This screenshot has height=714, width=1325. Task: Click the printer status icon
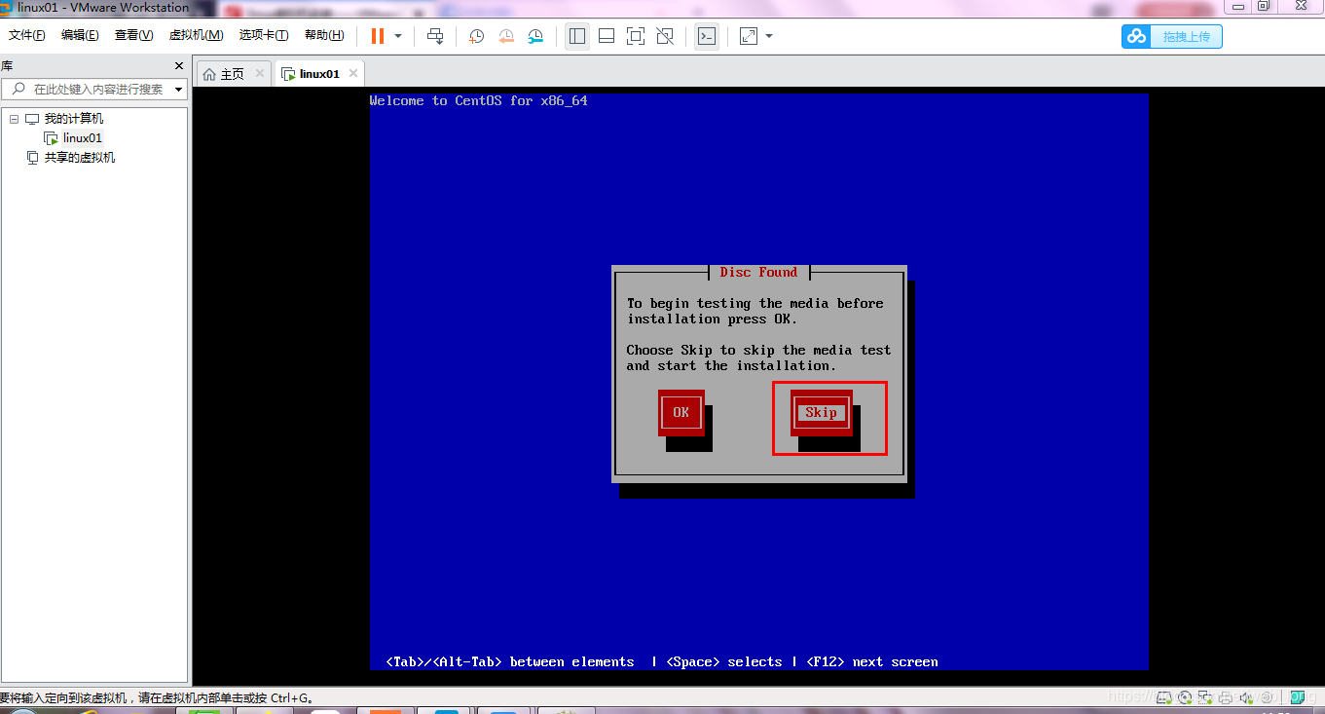pyautogui.click(x=1226, y=697)
